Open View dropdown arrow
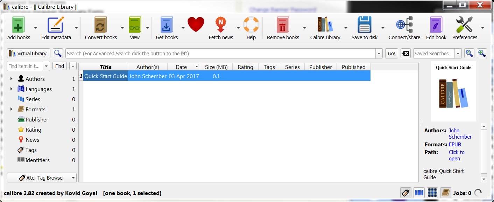 pyautogui.click(x=147, y=28)
